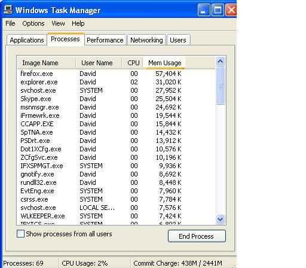Image resolution: width=306 pixels, height=268 pixels.
Task: Click the Task Manager title bar icon
Action: point(8,10)
